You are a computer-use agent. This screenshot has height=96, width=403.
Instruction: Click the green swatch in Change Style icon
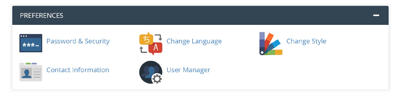271,52
